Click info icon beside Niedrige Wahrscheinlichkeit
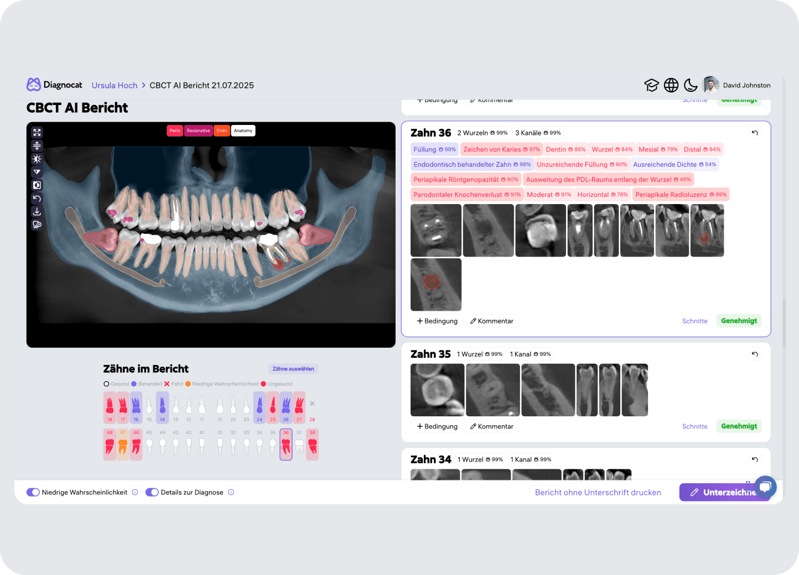Screen dimensions: 799x575 click(x=135, y=492)
